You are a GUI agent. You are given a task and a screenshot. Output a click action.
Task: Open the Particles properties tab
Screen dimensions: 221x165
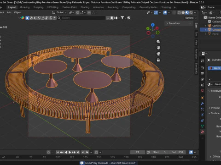[202, 109]
